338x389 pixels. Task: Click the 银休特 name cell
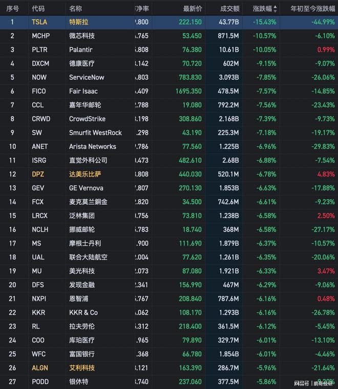tap(79, 382)
